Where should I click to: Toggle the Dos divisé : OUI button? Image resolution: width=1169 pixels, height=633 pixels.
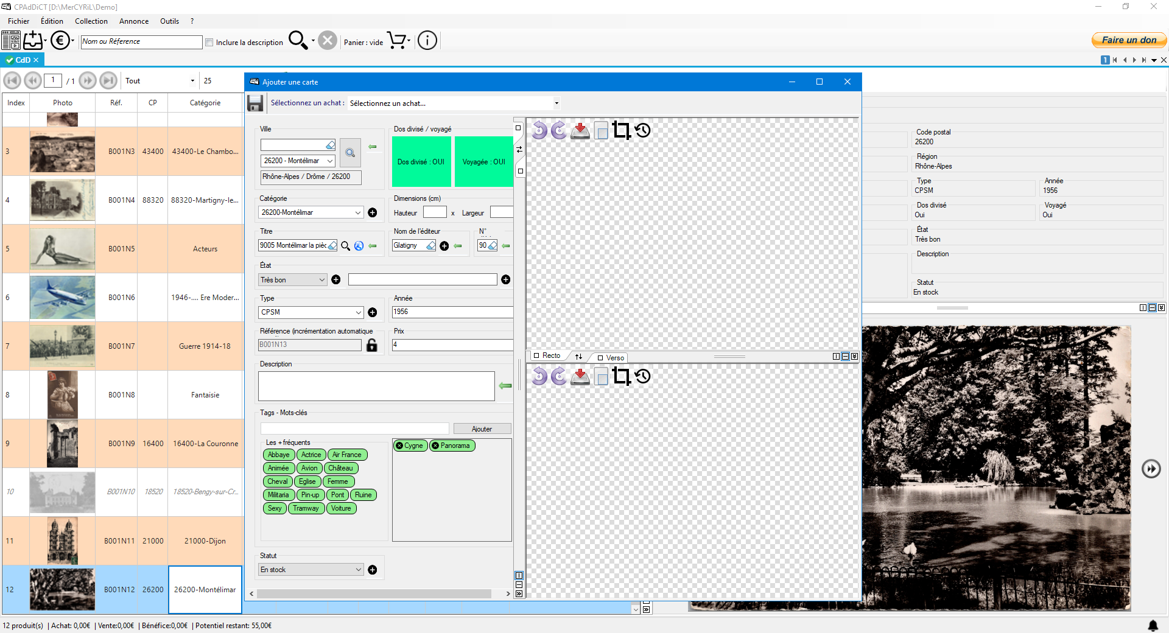click(x=421, y=162)
